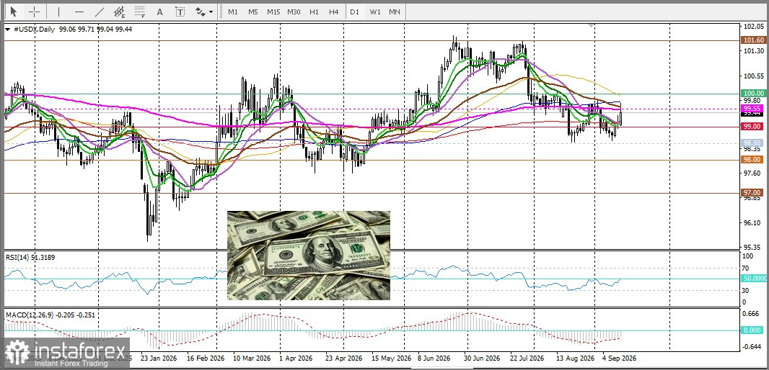
Task: Select the Text tool marked A
Action: tap(159, 12)
